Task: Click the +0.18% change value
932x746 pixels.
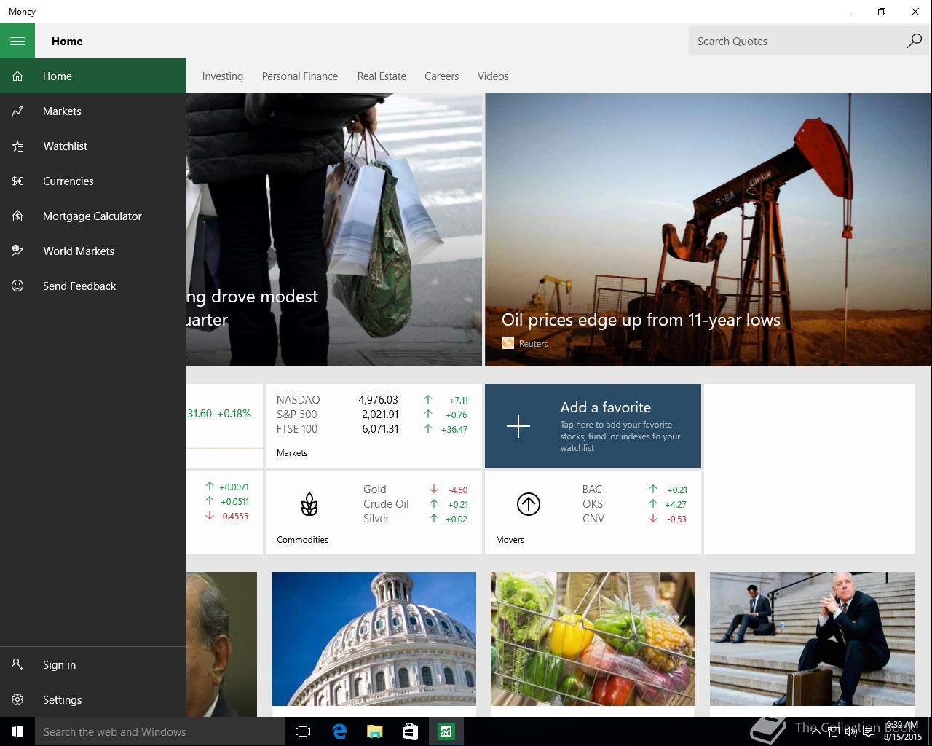Action: click(x=234, y=413)
